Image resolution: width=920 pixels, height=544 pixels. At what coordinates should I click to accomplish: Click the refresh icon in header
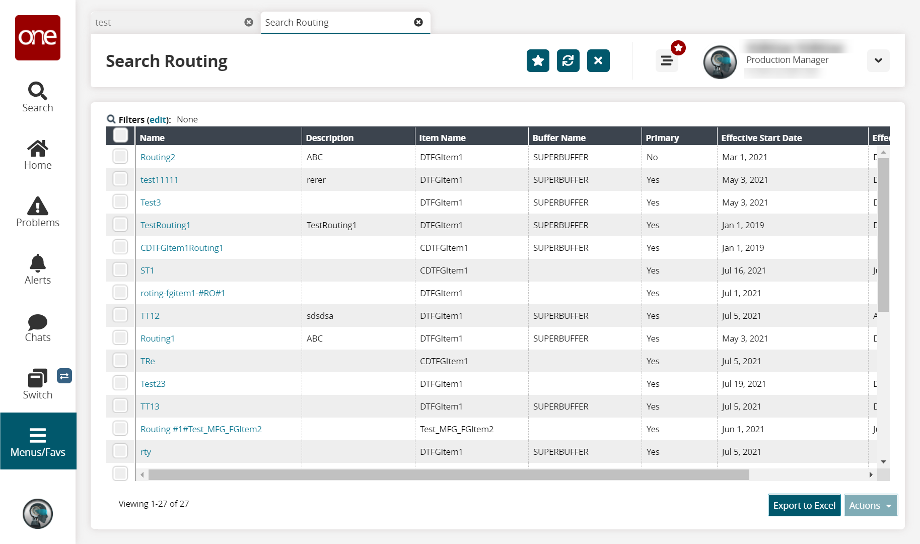tap(568, 61)
